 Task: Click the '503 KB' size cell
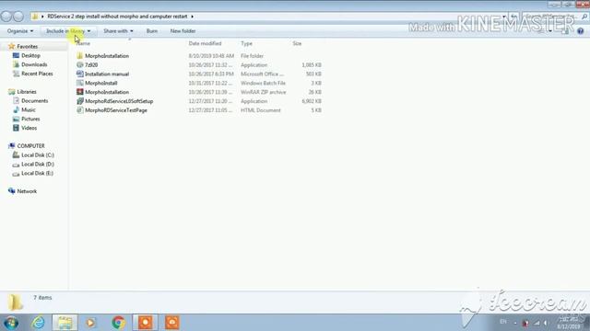[x=313, y=74]
